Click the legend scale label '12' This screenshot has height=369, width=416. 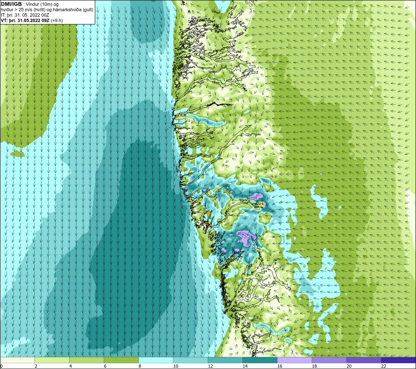click(210, 366)
